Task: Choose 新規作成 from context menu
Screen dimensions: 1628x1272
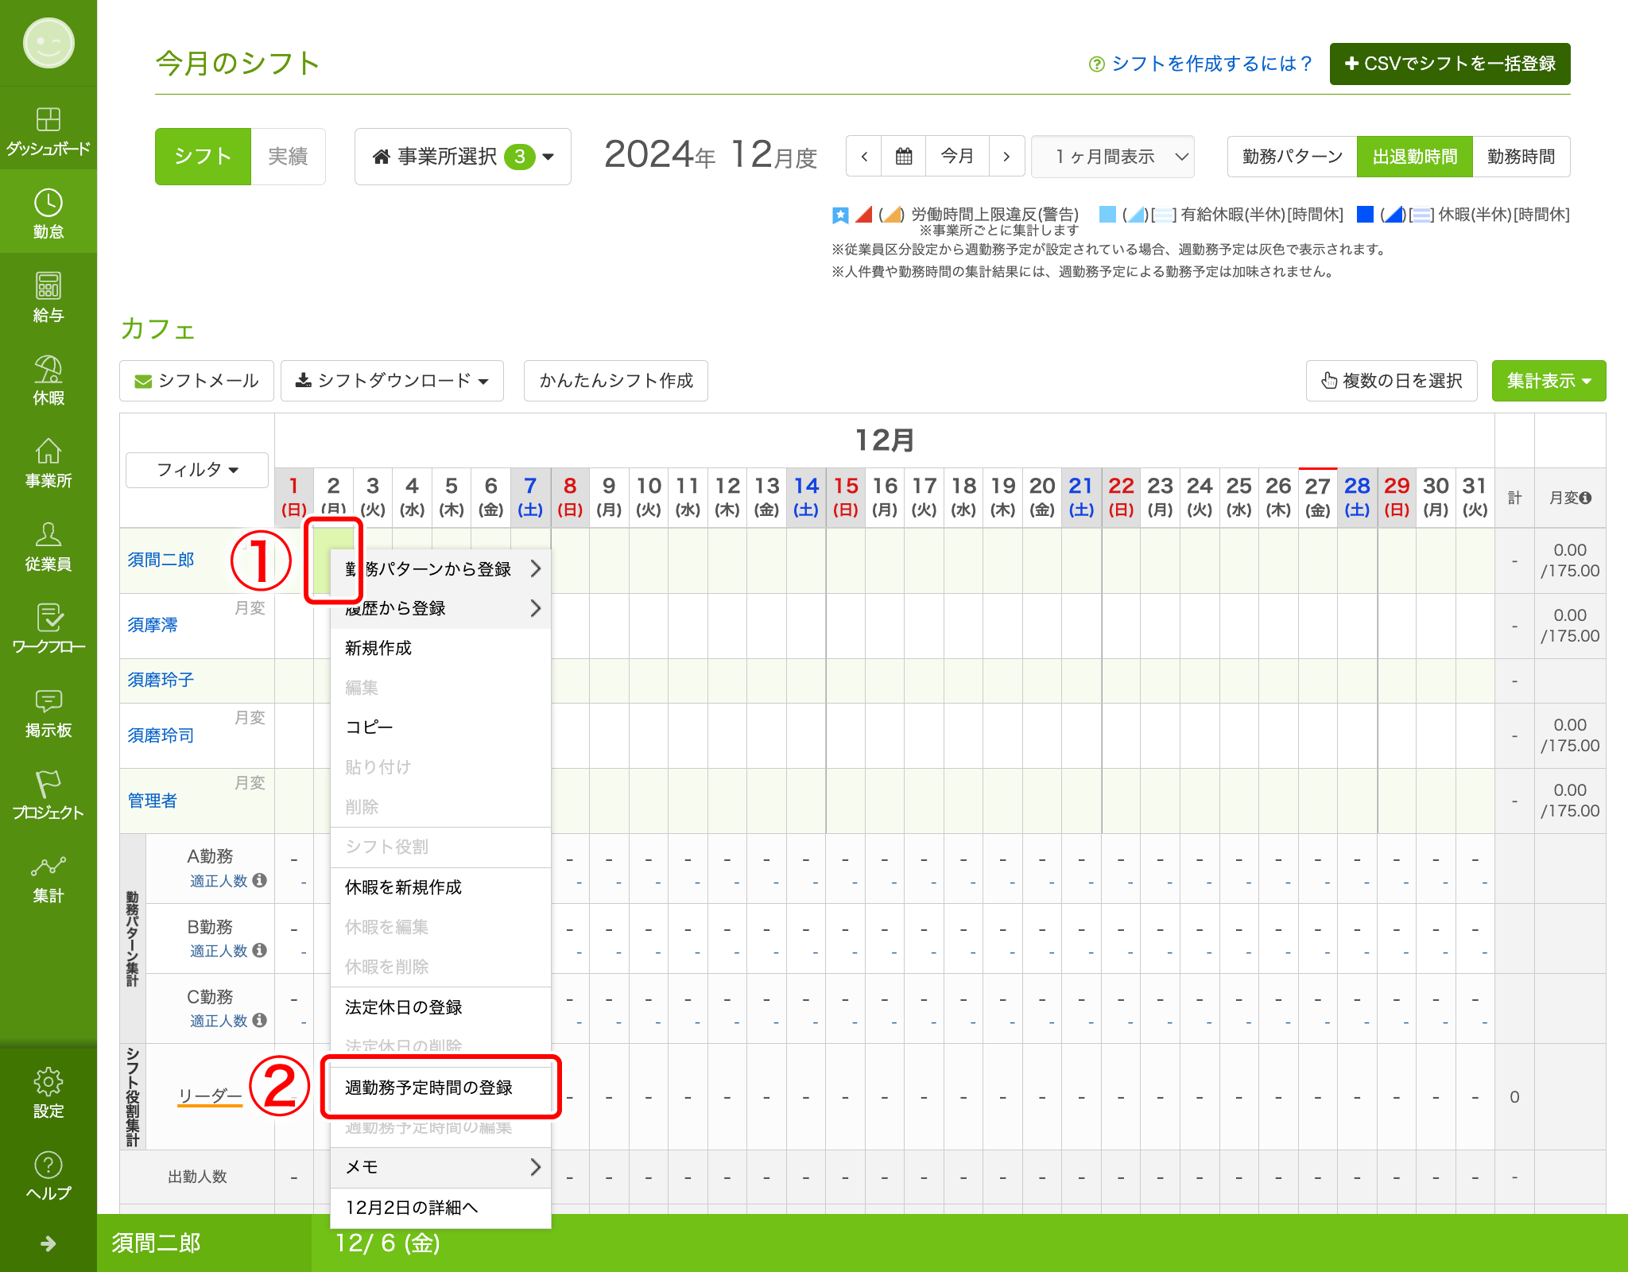Action: pyautogui.click(x=440, y=648)
